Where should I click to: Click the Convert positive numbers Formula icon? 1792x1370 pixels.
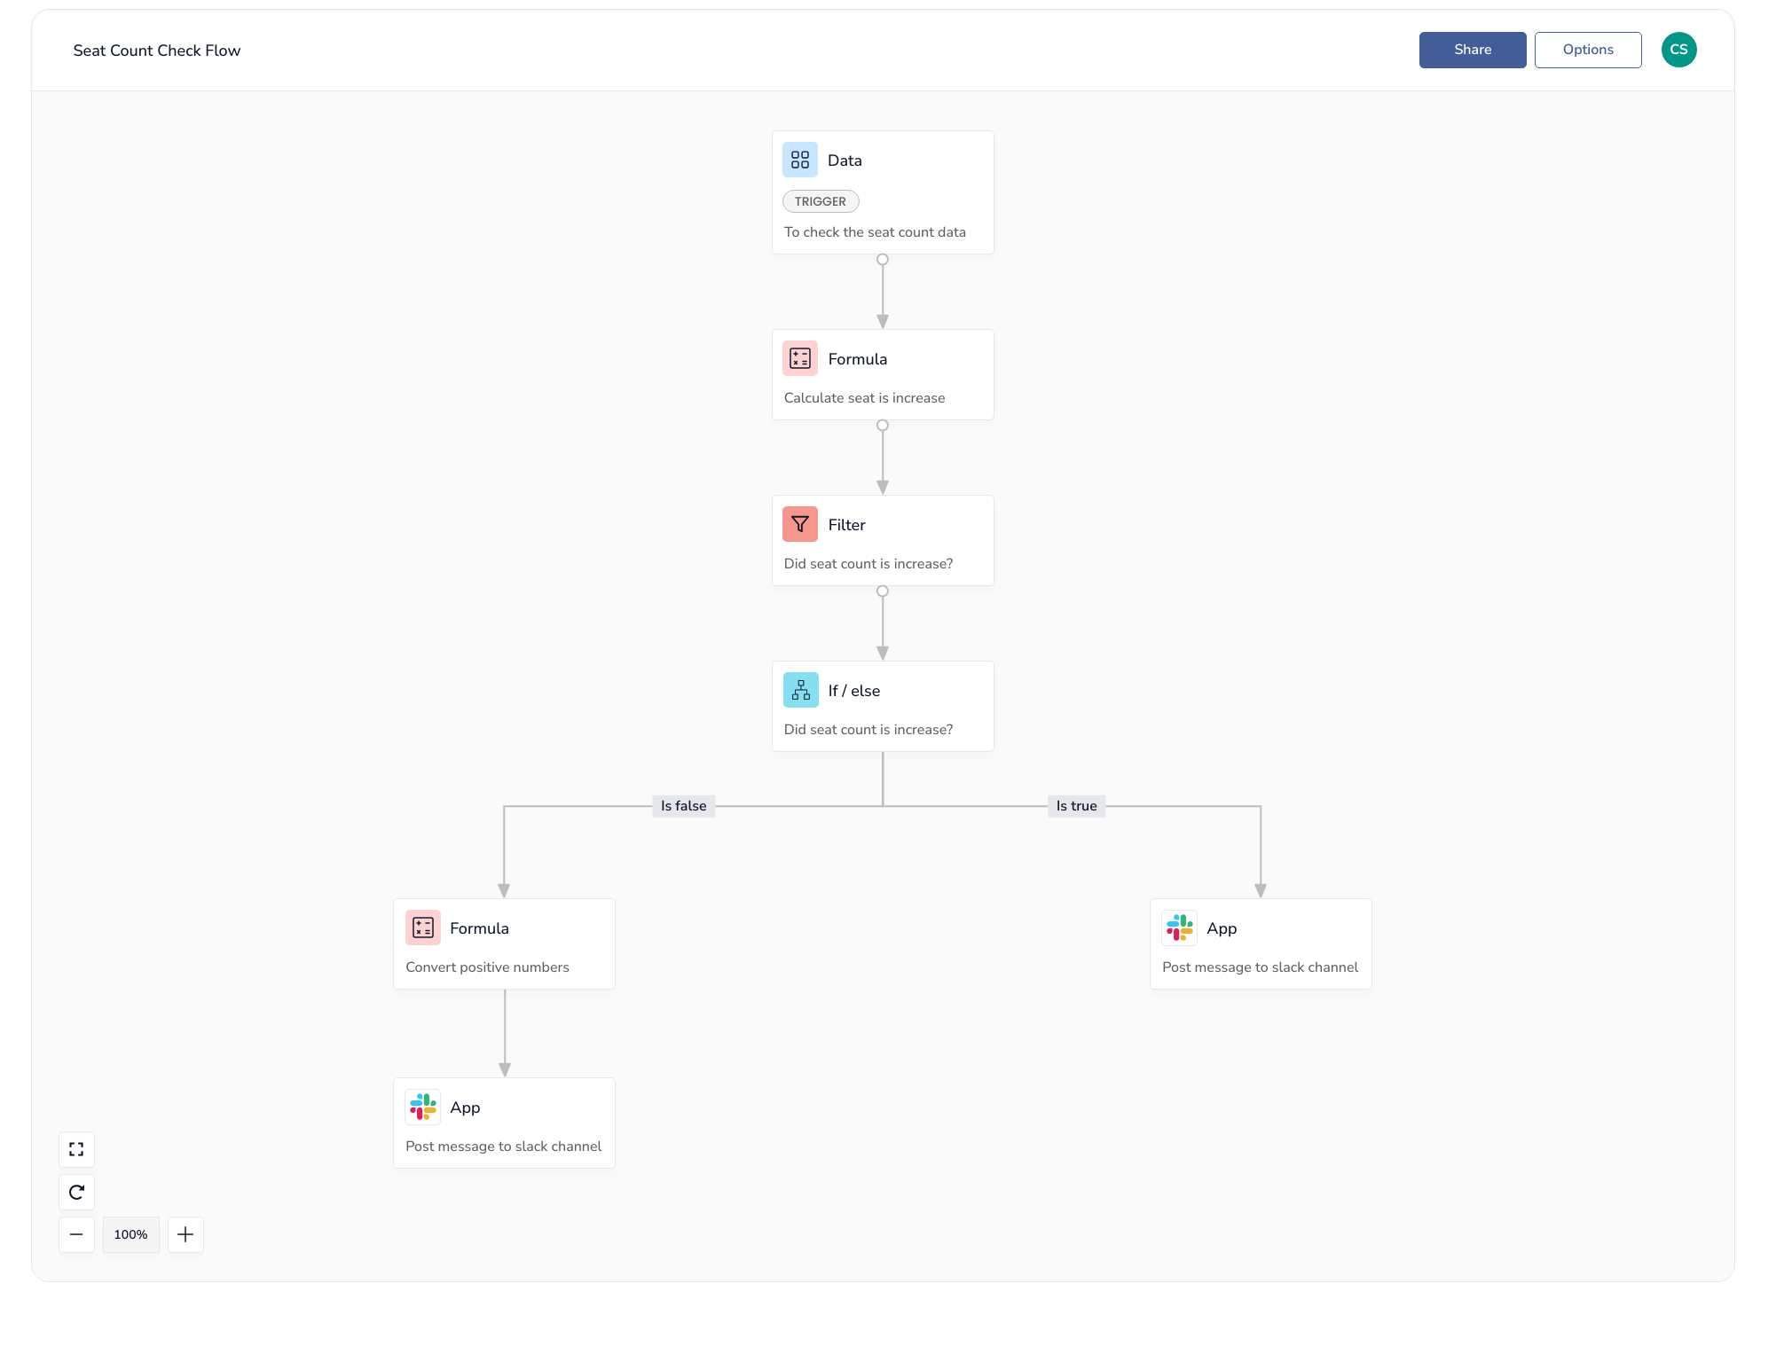pos(422,928)
